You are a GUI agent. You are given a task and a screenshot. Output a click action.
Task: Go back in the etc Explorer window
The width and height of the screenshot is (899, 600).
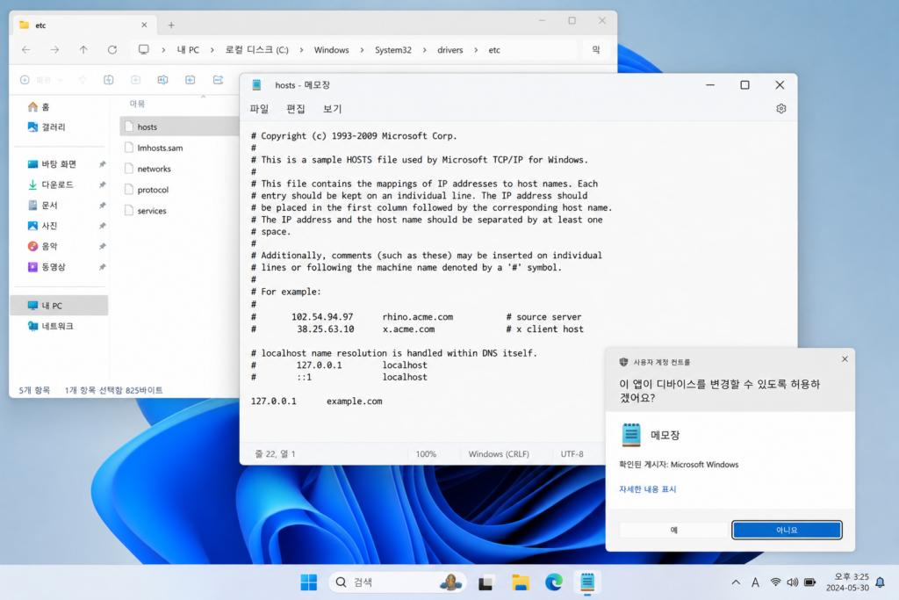point(25,50)
